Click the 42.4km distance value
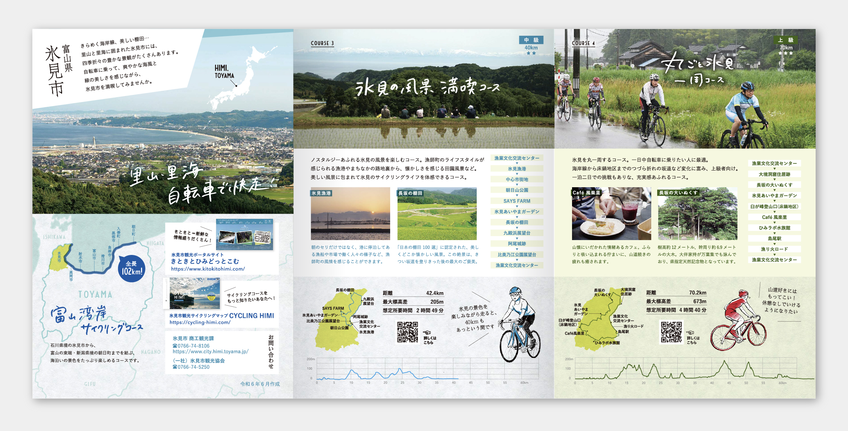 (x=435, y=293)
